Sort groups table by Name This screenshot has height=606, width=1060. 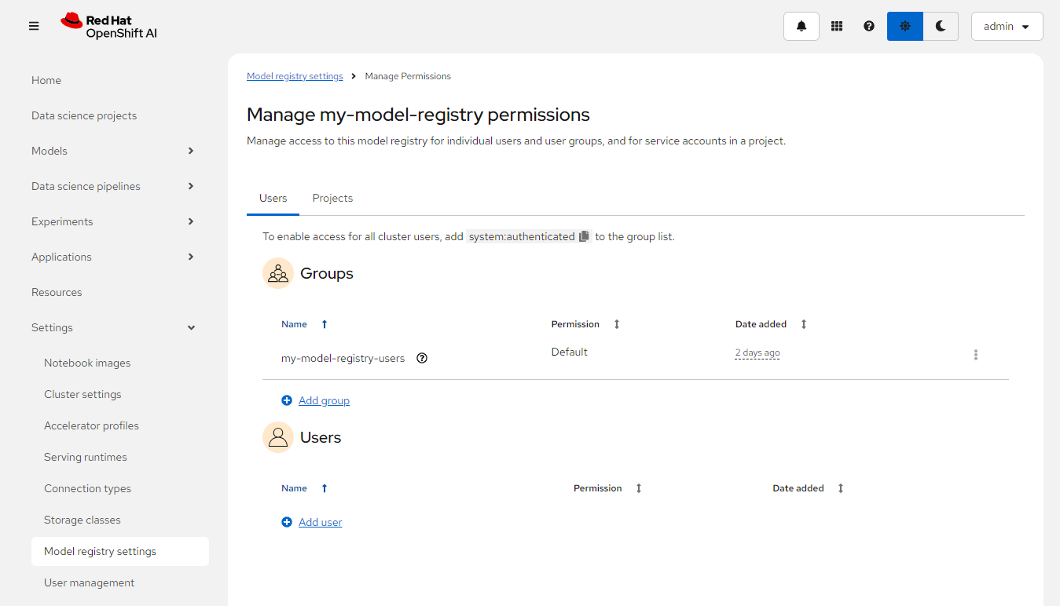tap(305, 324)
